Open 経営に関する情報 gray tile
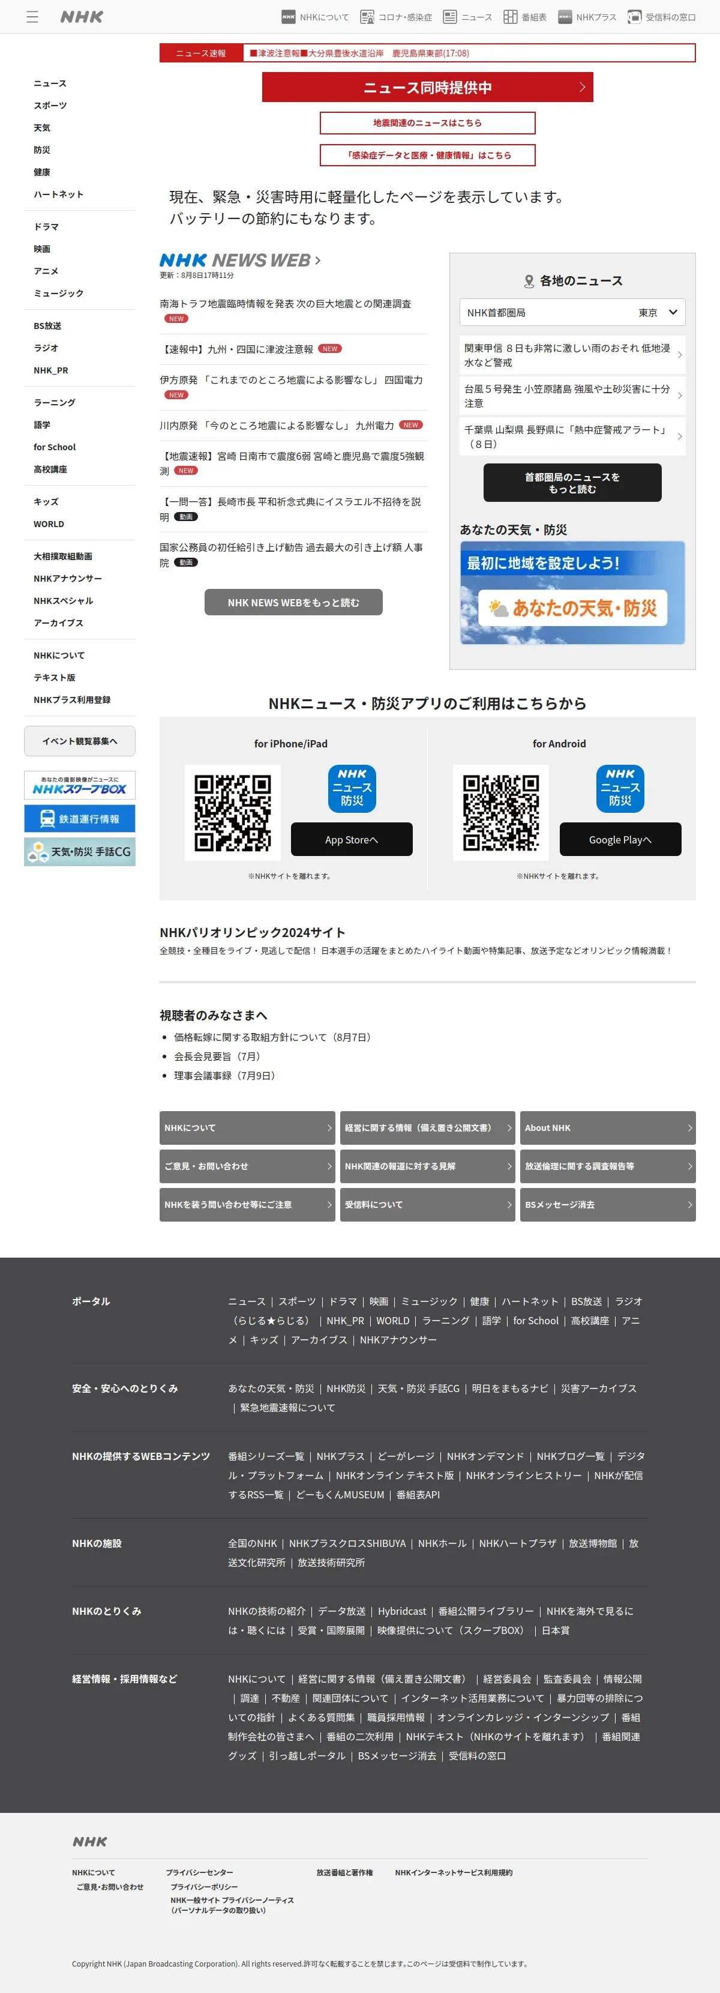 pos(428,1128)
